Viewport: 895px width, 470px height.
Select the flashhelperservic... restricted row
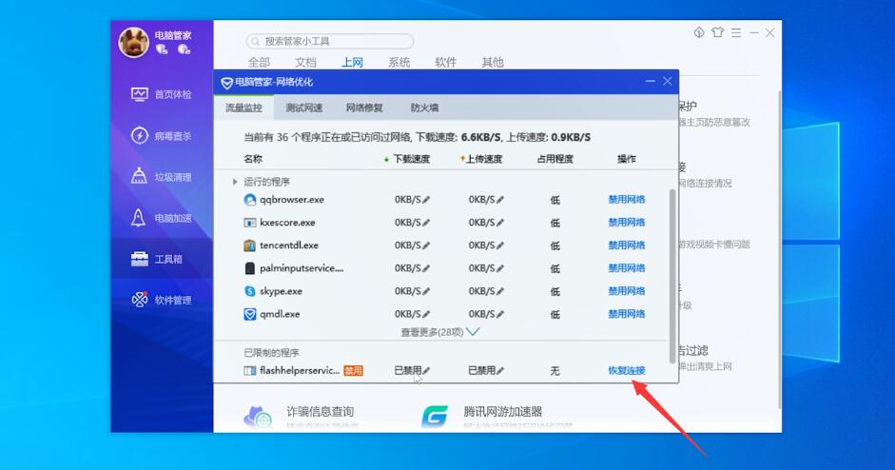coord(440,371)
